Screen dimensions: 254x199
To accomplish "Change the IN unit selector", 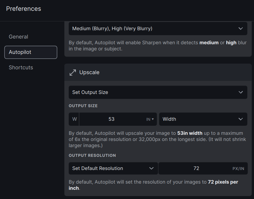I will [150, 119].
